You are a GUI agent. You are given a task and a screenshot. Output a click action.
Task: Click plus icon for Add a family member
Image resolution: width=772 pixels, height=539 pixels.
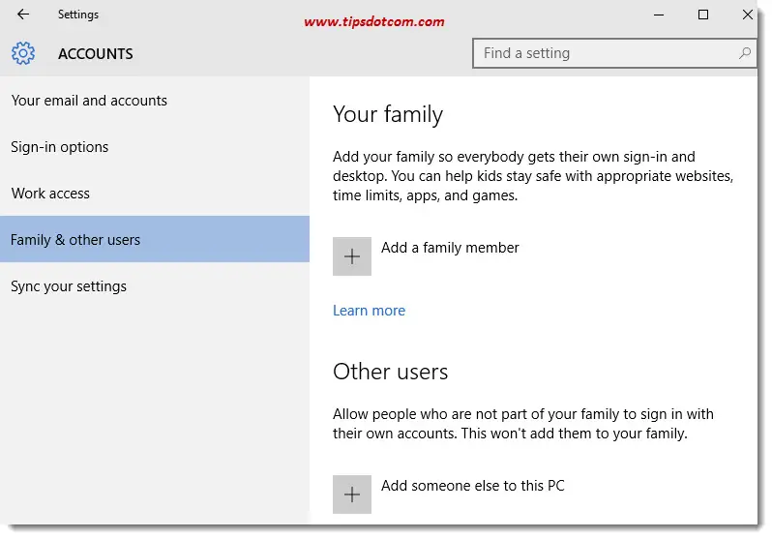352,256
